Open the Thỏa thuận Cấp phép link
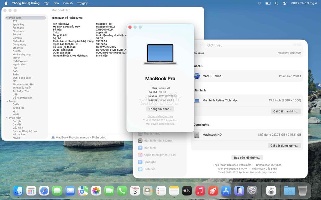This screenshot has height=200, width=321. coord(264,168)
